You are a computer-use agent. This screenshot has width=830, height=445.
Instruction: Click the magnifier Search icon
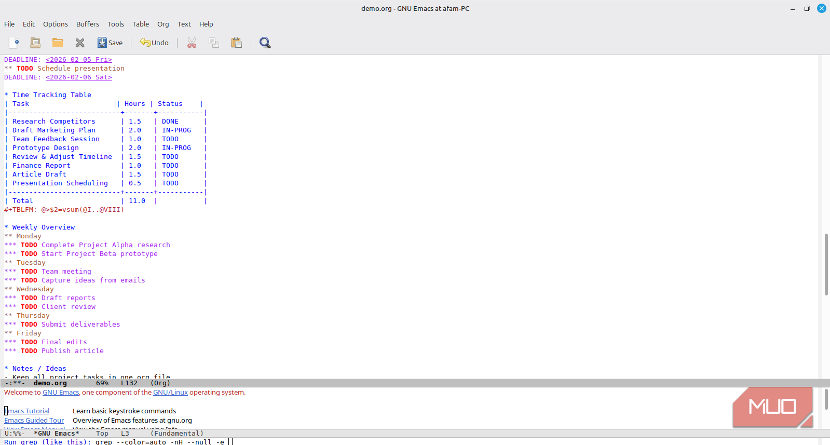click(265, 43)
